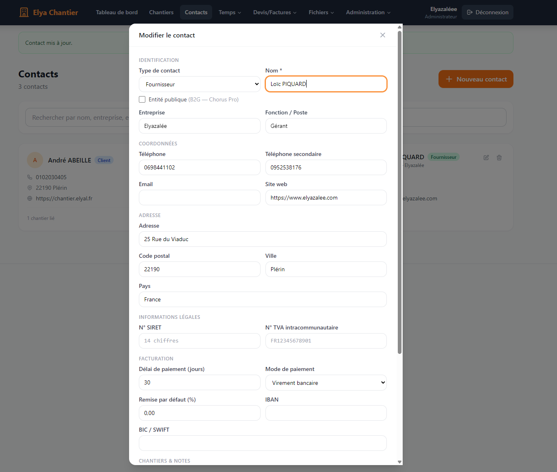The height and width of the screenshot is (472, 557).
Task: Click the globe icon beside chantier.elyal.fr link
Action: point(30,198)
